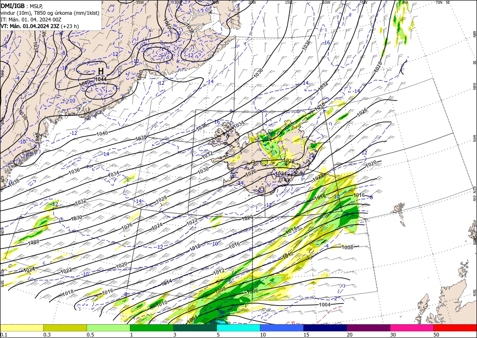Screen dimensions: 477x338
Task: Choose the purple 20–30 legend swatch
Action: pos(368,328)
